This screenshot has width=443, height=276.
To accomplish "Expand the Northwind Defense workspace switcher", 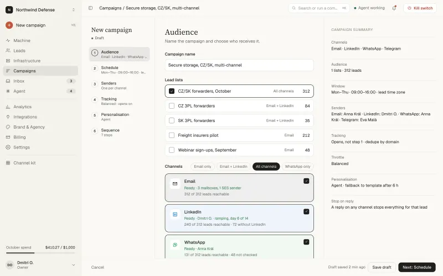I will pos(74,10).
